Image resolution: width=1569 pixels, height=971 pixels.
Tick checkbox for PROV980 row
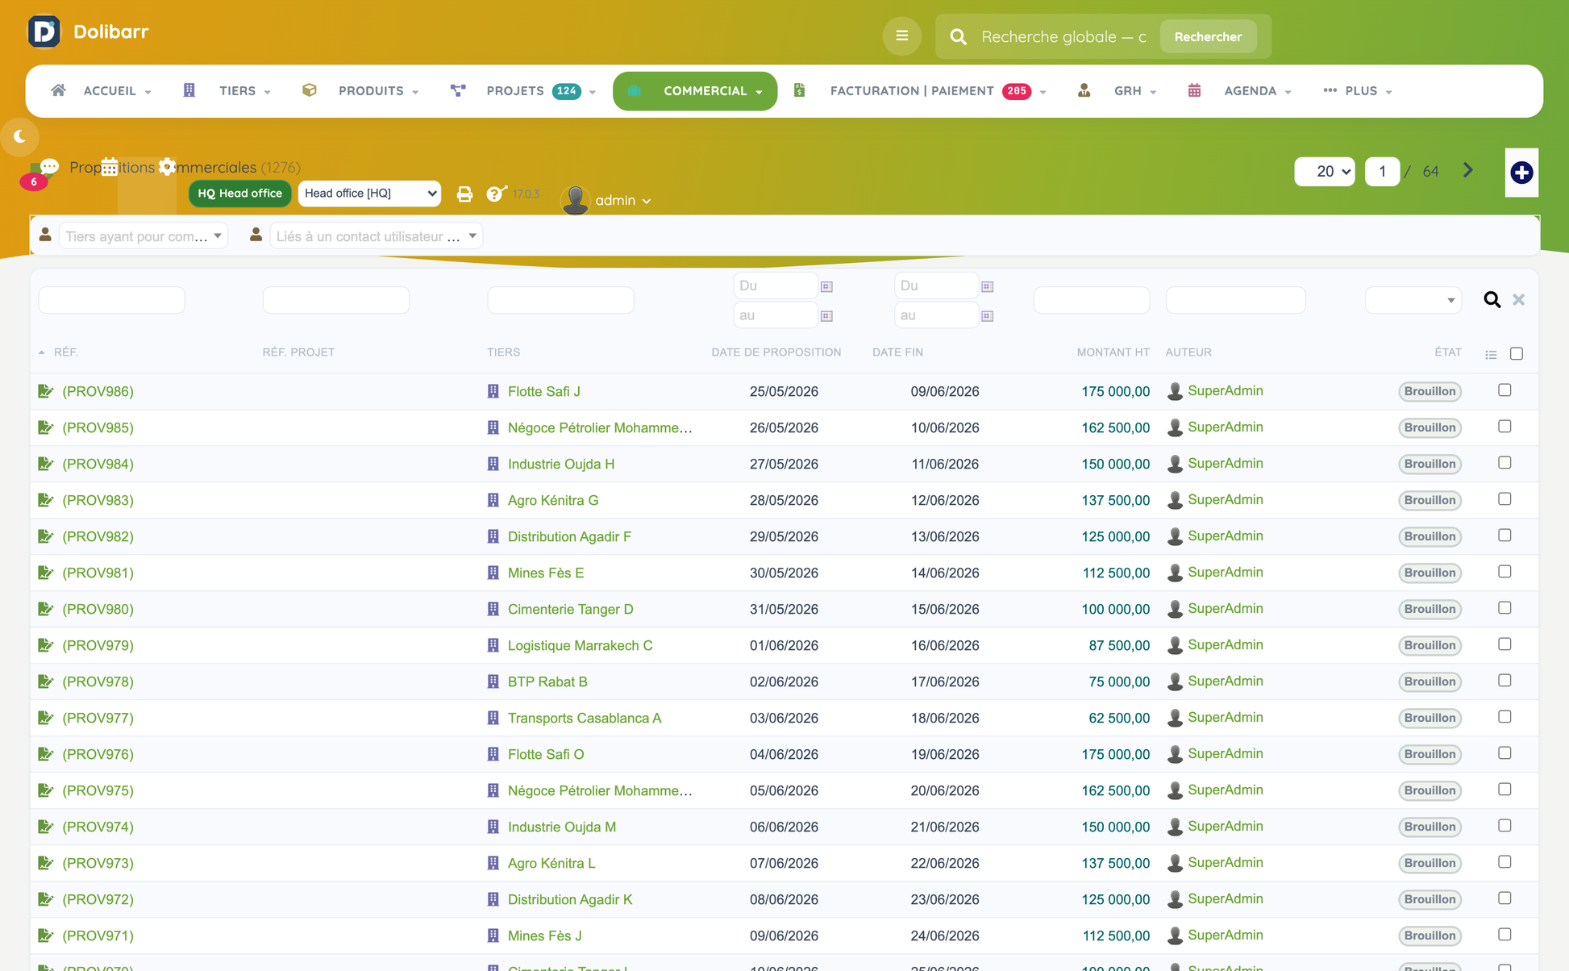pos(1504,608)
